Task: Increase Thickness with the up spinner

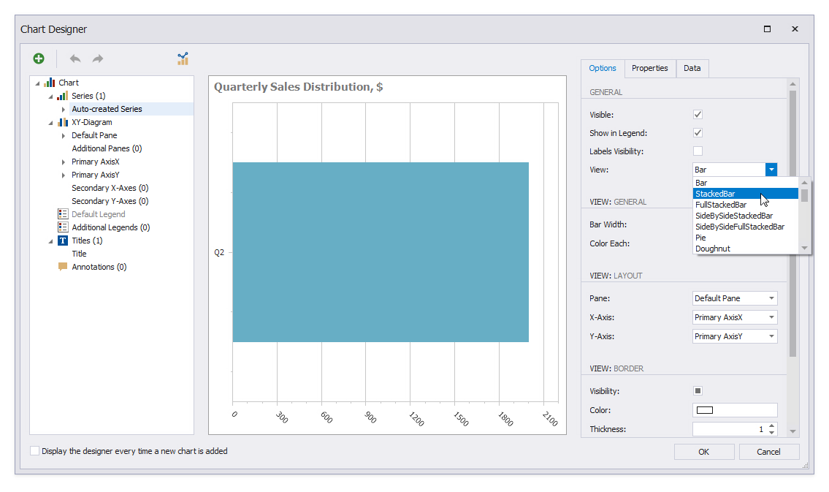Action: tap(772, 426)
